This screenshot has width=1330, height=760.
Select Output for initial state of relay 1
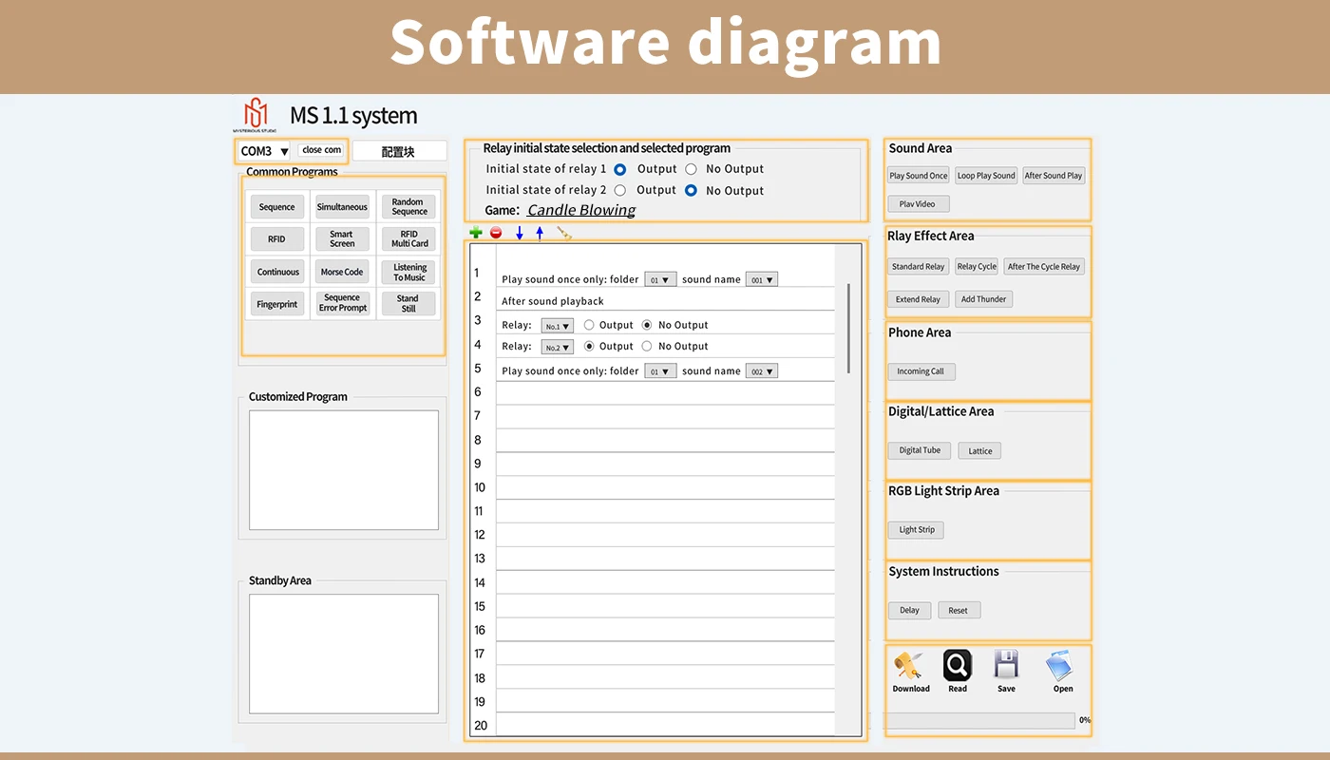coord(620,169)
